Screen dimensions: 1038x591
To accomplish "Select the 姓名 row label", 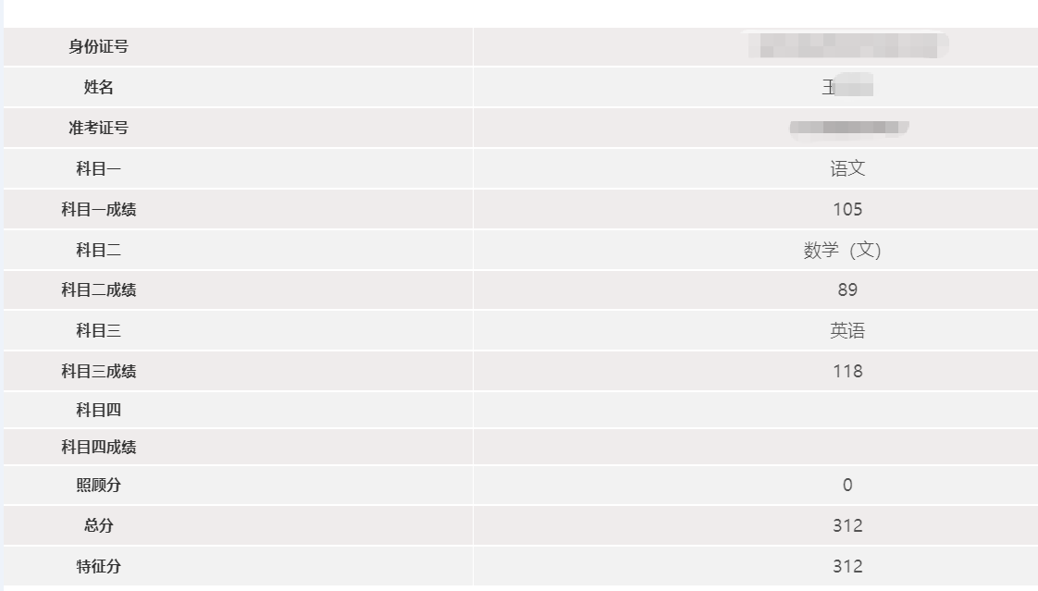I will [98, 88].
